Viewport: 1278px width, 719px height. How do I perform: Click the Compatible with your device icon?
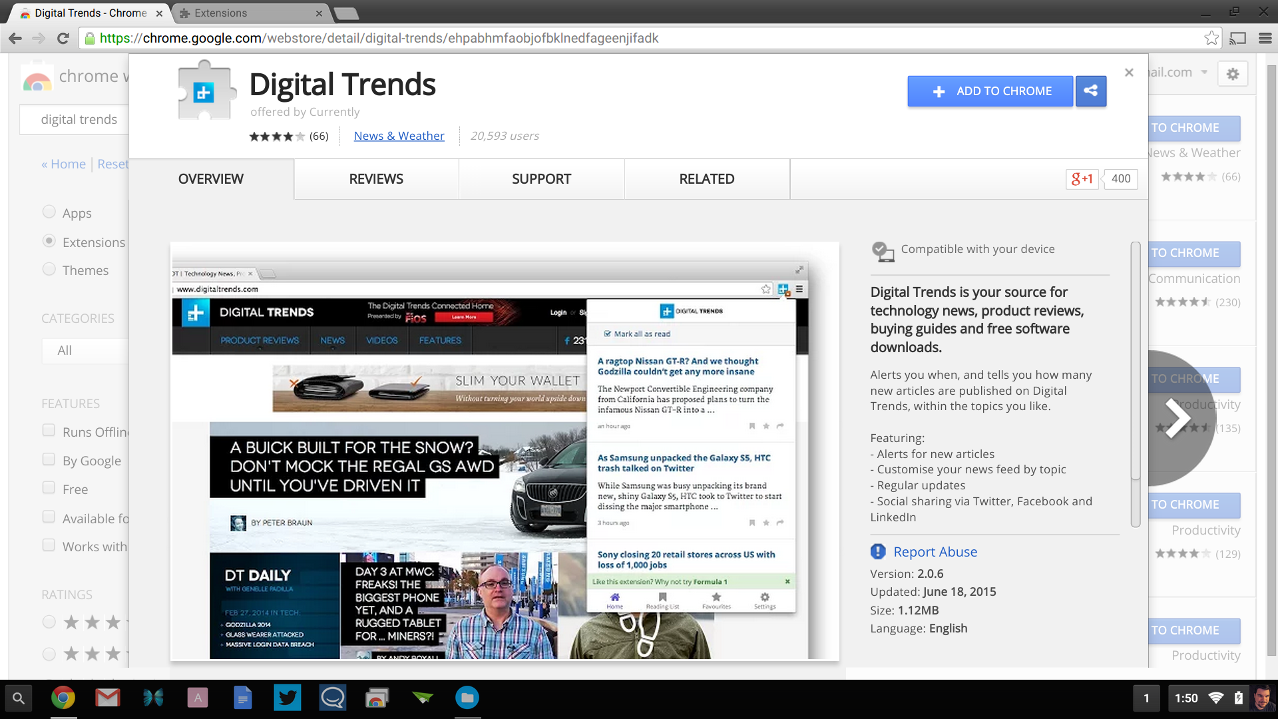pos(883,251)
